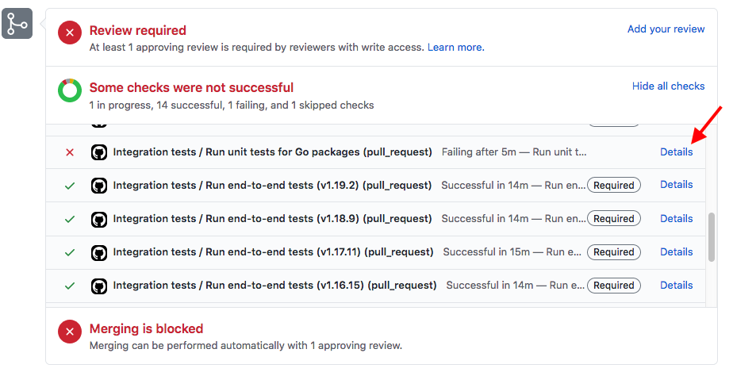View Details for end-to-end tests v1.18.9
The image size is (733, 376).
coord(676,218)
